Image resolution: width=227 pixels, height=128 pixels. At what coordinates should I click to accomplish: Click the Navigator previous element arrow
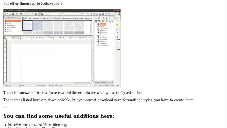104,18
